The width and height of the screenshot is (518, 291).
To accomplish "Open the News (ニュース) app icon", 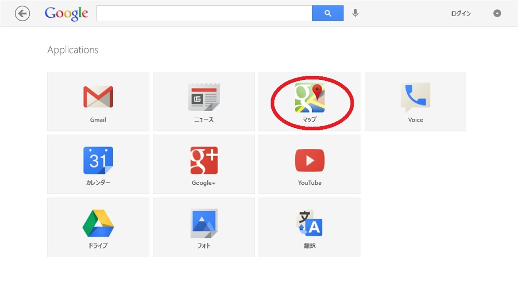I will click(204, 96).
